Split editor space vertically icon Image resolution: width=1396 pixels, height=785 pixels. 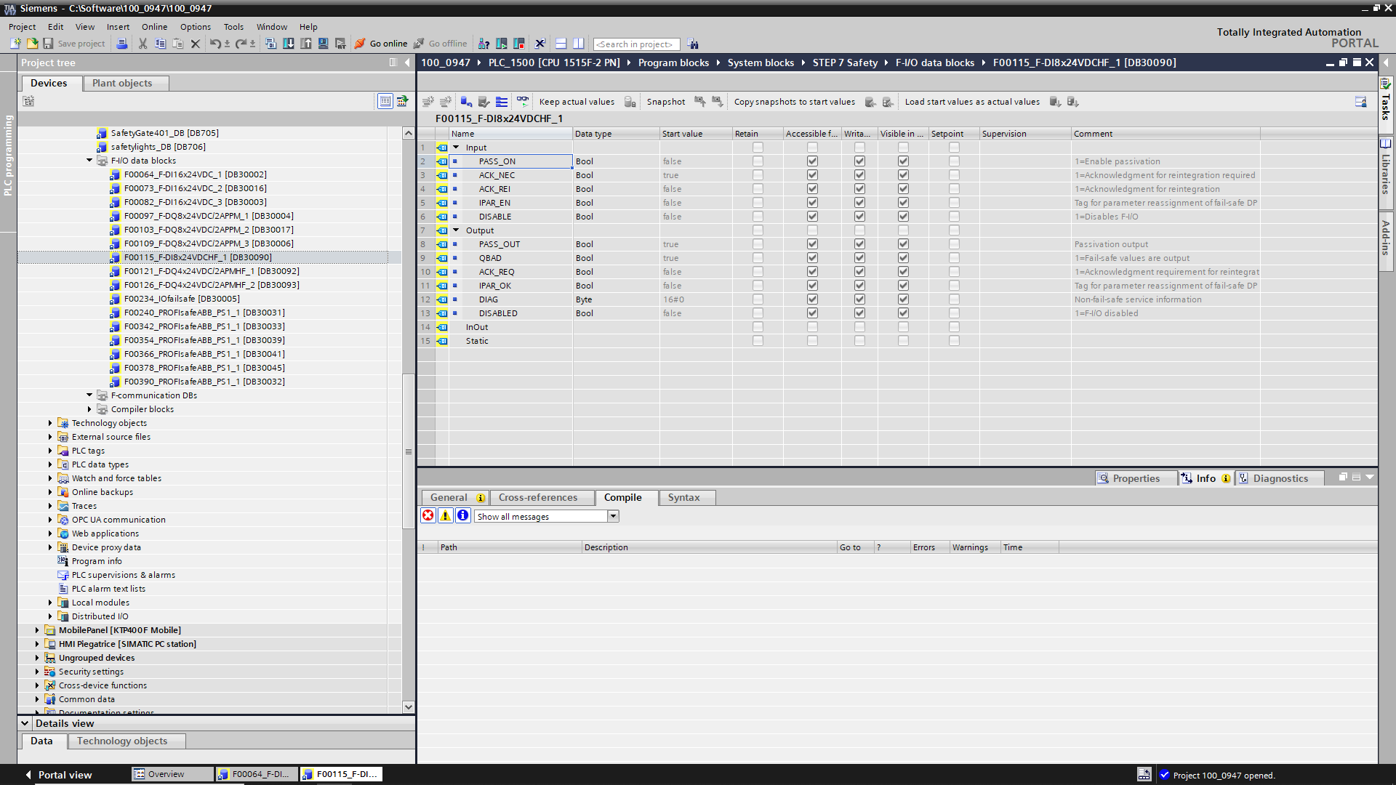578,44
